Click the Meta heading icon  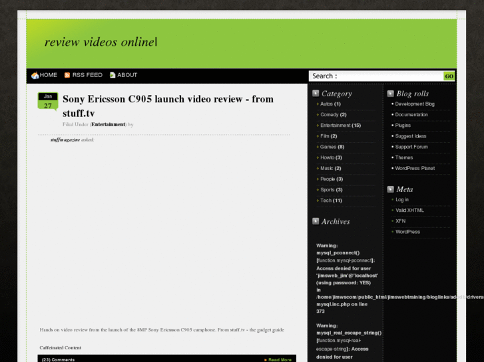point(391,189)
